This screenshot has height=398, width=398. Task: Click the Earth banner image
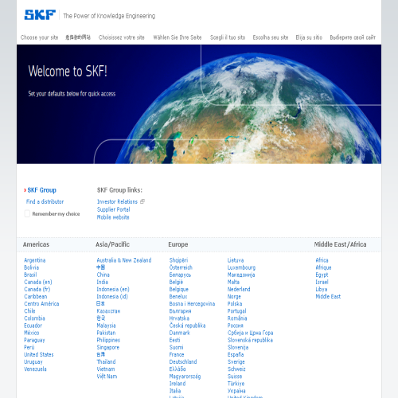point(199,104)
